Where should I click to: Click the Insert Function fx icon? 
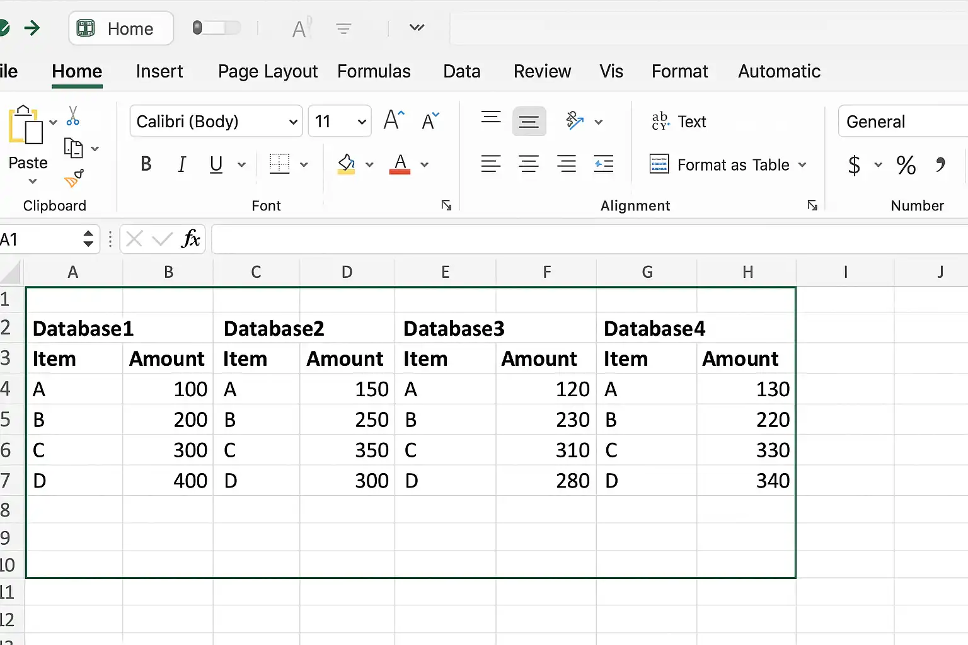pyautogui.click(x=190, y=239)
